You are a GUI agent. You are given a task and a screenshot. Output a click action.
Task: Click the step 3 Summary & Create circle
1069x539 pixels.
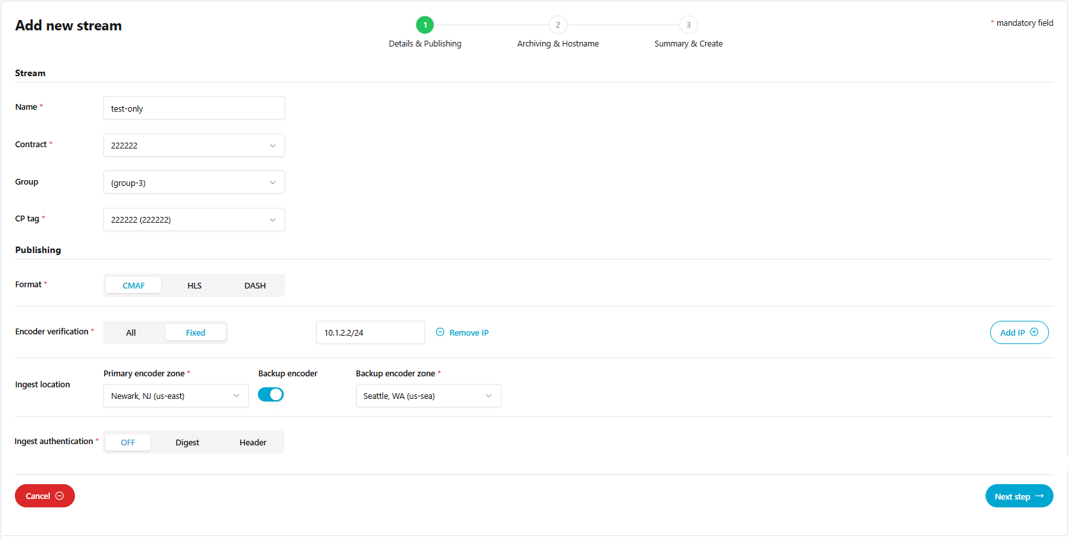click(x=688, y=25)
